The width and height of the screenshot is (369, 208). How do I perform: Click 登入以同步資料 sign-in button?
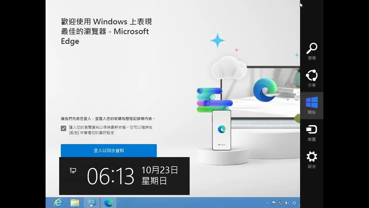[109, 151]
